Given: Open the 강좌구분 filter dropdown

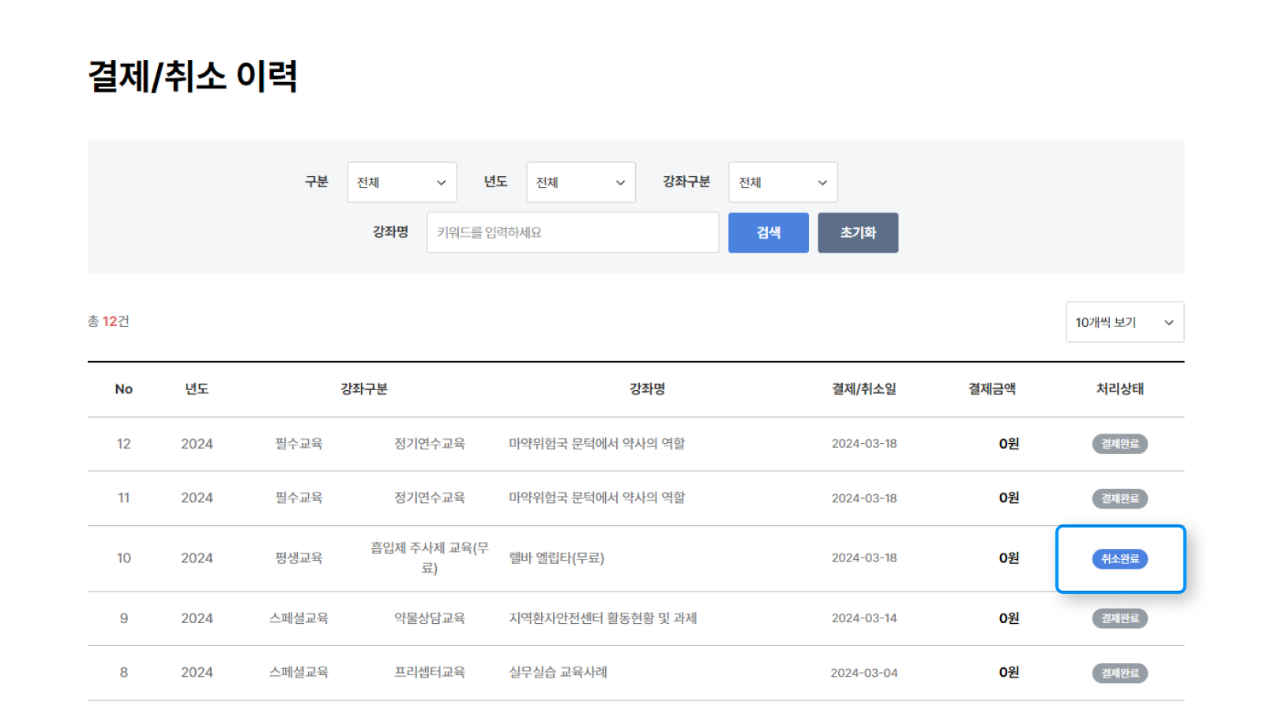Looking at the screenshot, I should 783,182.
